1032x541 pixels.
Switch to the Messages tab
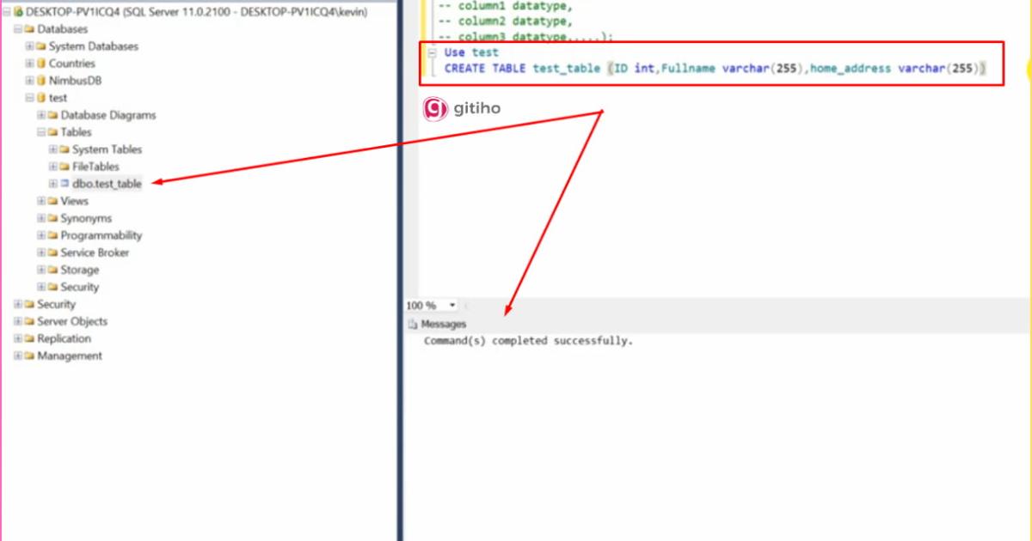click(x=441, y=324)
